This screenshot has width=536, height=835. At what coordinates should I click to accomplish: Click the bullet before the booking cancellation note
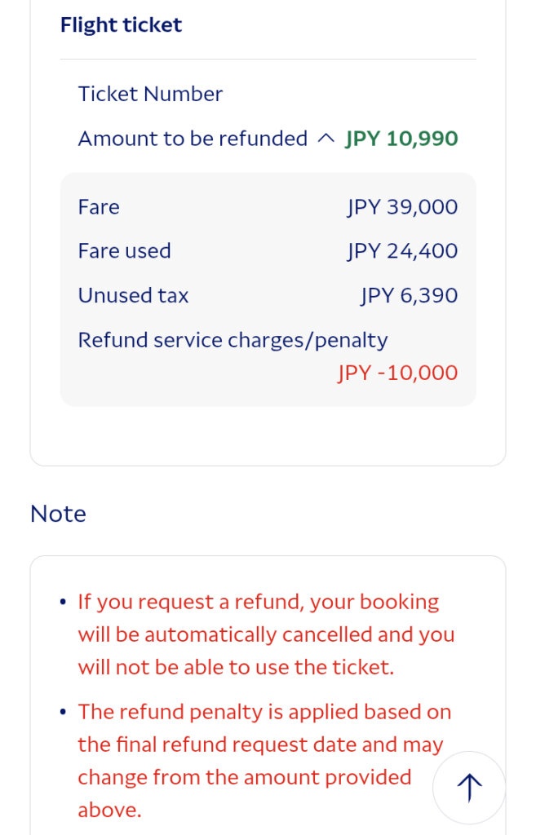click(64, 603)
